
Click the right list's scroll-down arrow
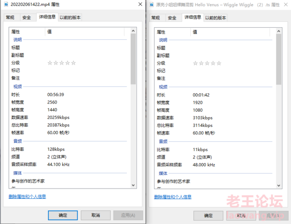(278, 186)
